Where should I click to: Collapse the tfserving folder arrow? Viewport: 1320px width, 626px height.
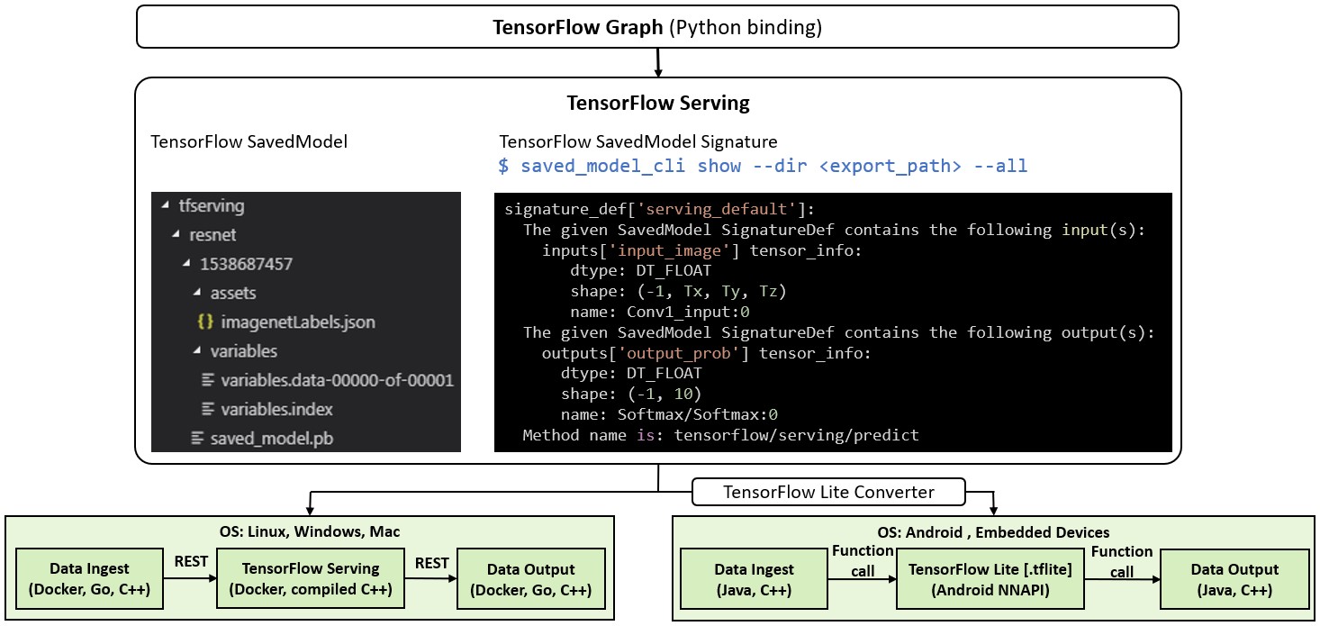click(x=165, y=206)
